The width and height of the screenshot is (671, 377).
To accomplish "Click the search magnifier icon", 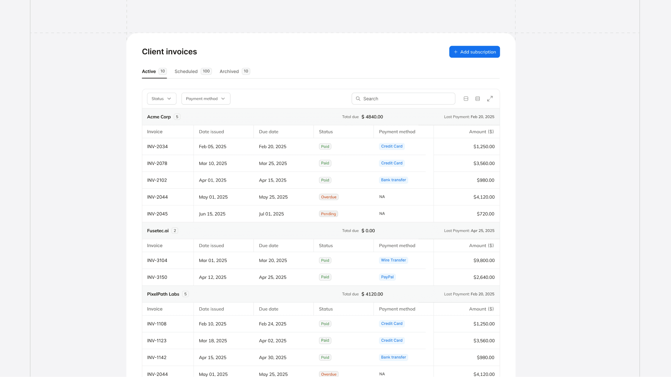I will pyautogui.click(x=358, y=99).
